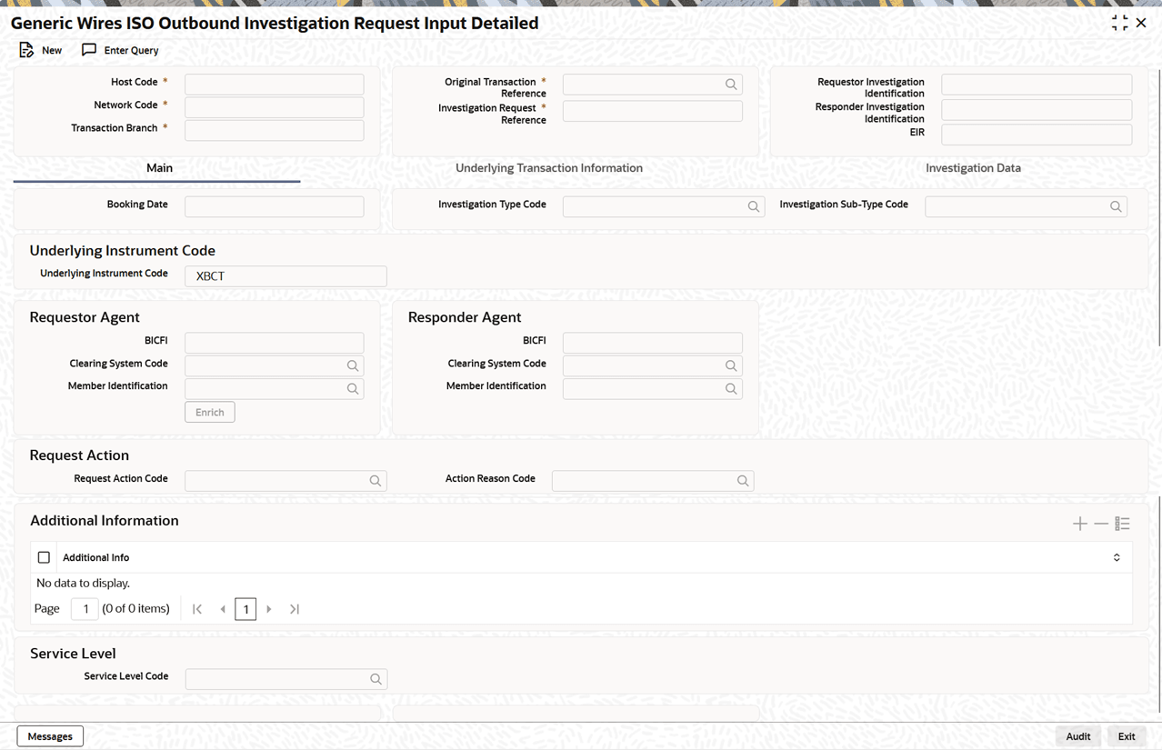Viewport: 1162px width, 750px height.
Task: Open Requestor Agent Clearing System Code lookup
Action: click(x=353, y=365)
